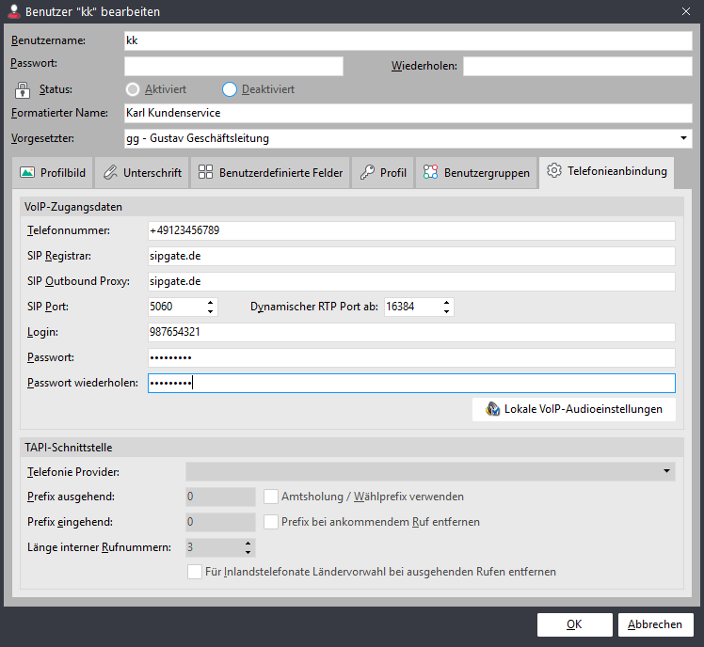This screenshot has height=647, width=704.
Task: Click the Prefix ausgehend field
Action: [220, 497]
